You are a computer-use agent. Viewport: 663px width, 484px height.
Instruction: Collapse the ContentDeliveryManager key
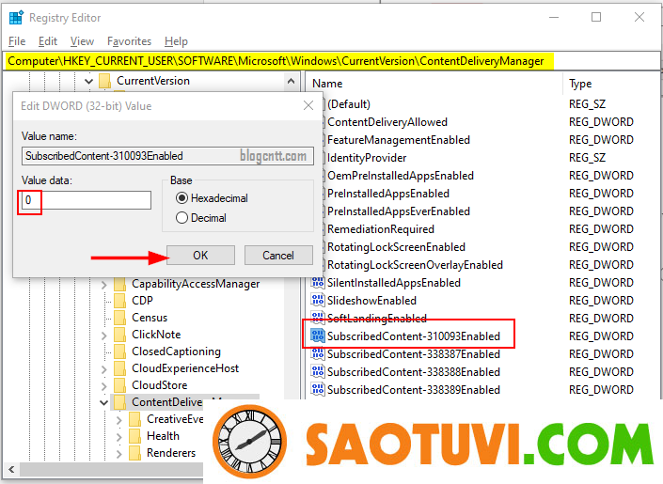pyautogui.click(x=103, y=402)
